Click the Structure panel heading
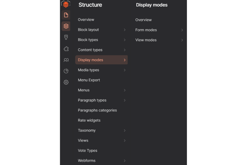Viewport: 247px width, 165px height. [x=90, y=5]
